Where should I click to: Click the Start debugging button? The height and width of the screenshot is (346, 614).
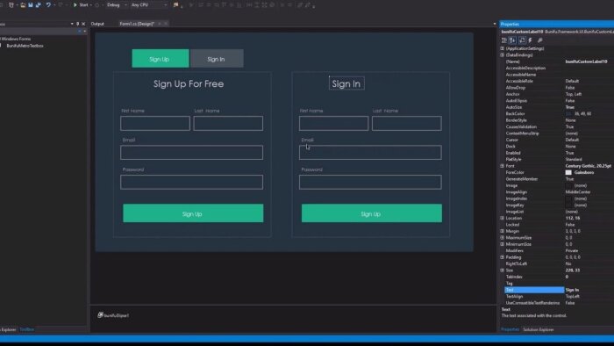tap(81, 5)
